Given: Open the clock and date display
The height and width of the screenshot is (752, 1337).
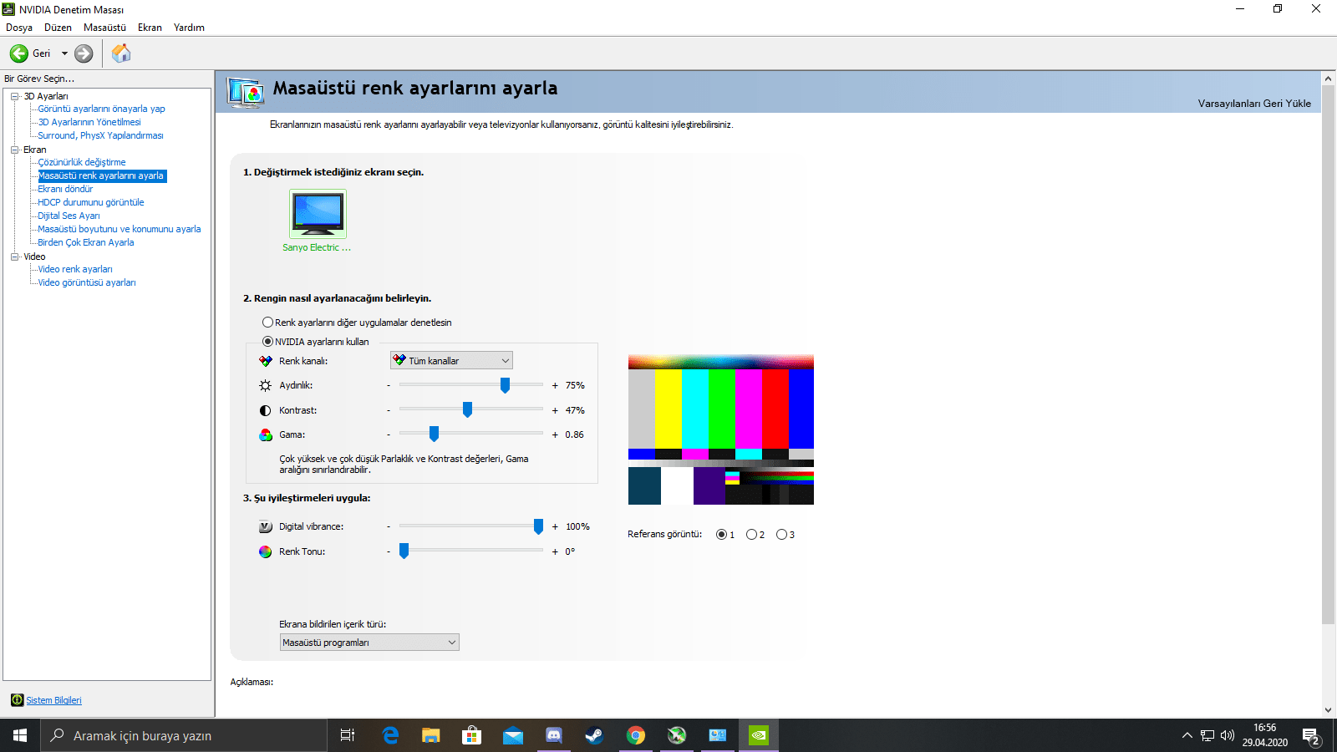Looking at the screenshot, I should [1264, 735].
